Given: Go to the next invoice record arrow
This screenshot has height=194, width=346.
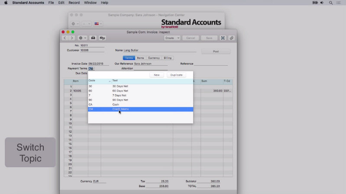Looking at the screenshot, I should (72, 38).
